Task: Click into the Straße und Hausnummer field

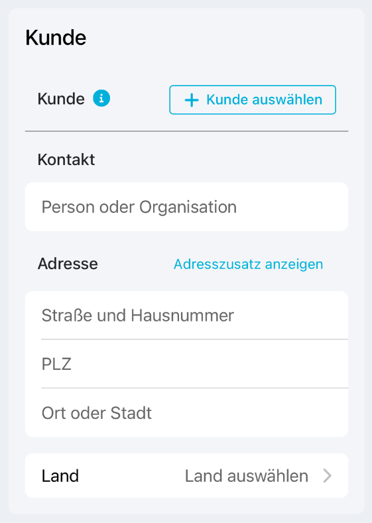Action: tap(186, 316)
